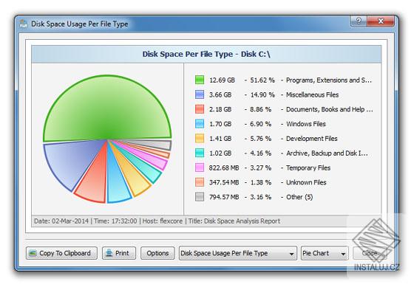Click the "Temporary Files" label

(308, 167)
